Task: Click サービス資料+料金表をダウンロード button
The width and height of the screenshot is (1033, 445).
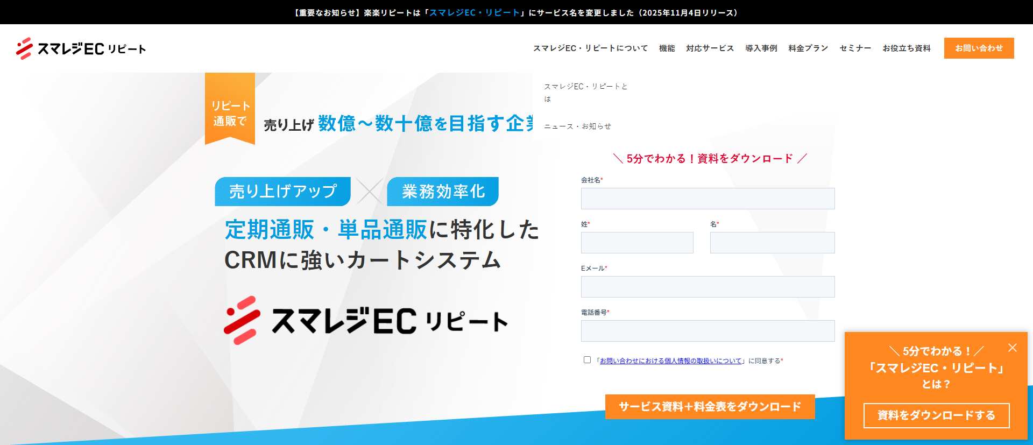Action: (710, 407)
